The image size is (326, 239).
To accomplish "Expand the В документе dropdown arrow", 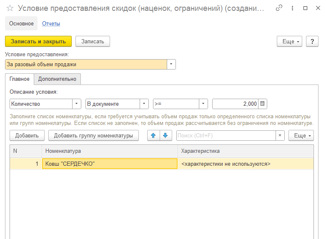I will coord(144,104).
